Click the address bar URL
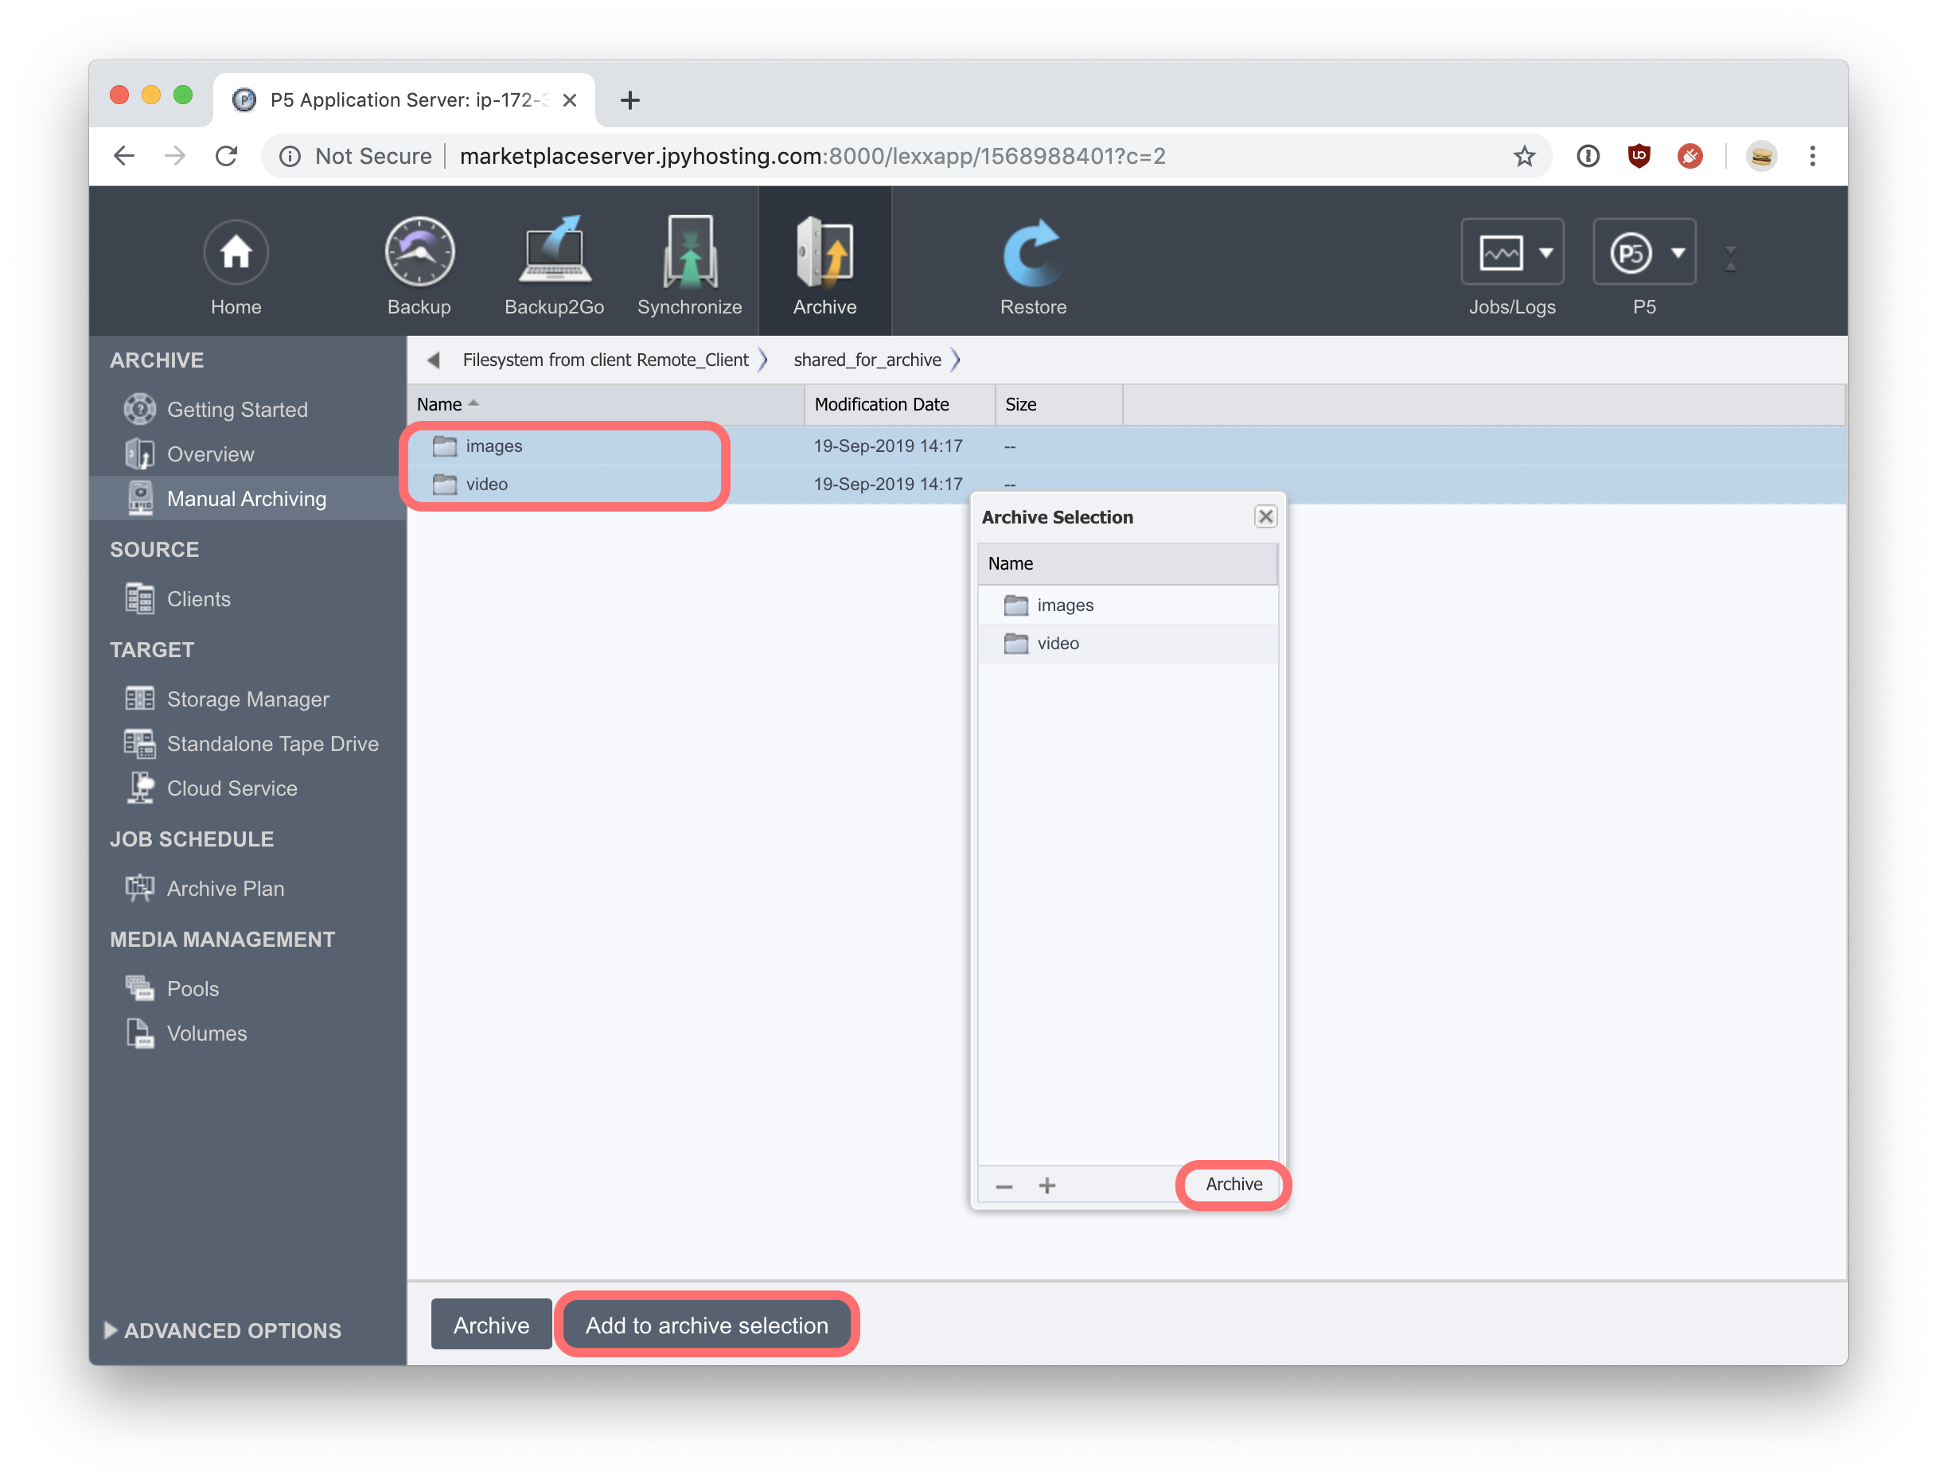Screen dimensions: 1937x1483 tap(813, 156)
